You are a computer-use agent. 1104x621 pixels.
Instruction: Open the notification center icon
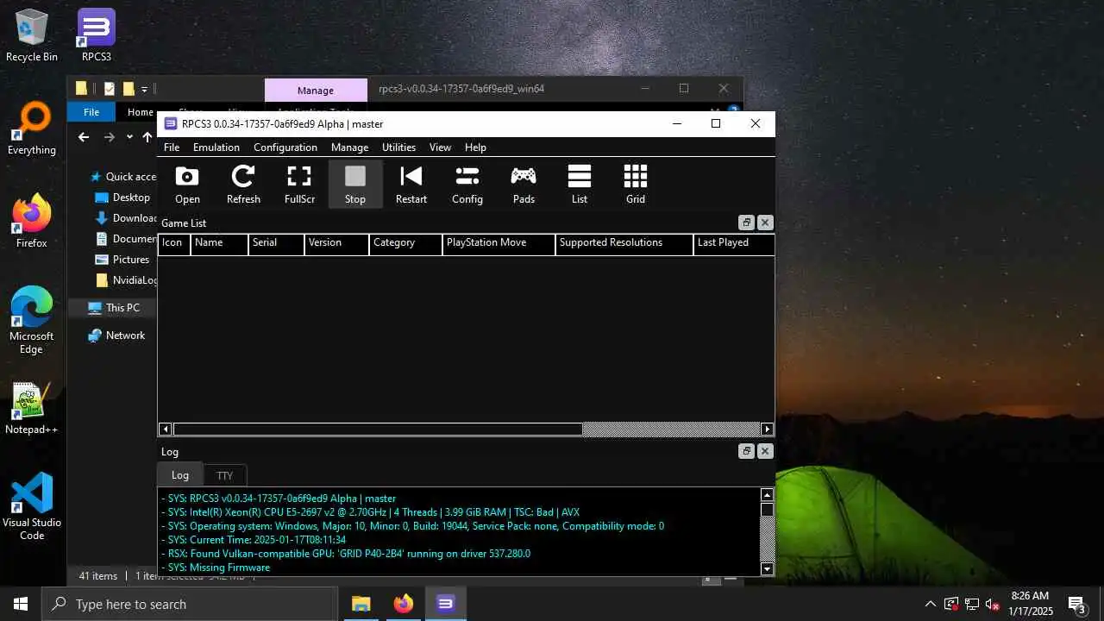(1076, 604)
